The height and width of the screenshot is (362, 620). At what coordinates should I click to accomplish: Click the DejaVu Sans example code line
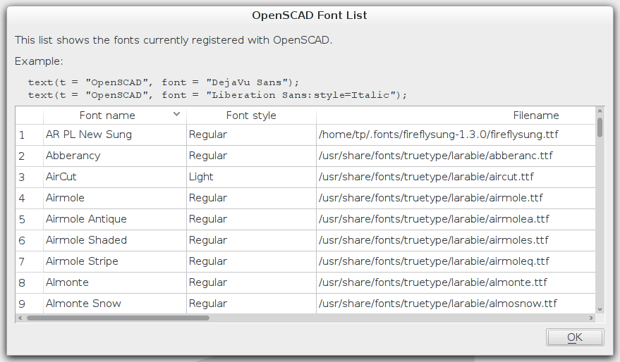pos(164,82)
